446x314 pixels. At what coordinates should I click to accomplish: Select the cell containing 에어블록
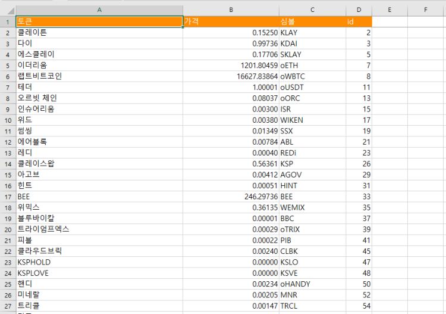pyautogui.click(x=99, y=142)
